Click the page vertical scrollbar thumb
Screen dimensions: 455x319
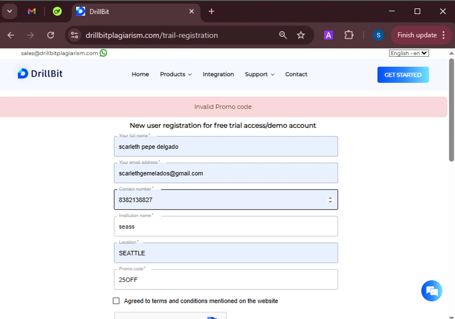tap(451, 110)
